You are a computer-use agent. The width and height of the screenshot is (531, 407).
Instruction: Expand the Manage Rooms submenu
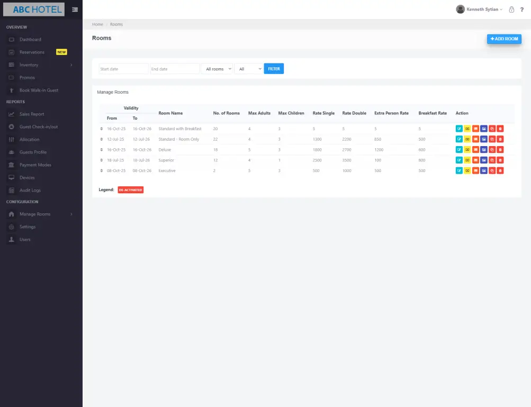(71, 214)
